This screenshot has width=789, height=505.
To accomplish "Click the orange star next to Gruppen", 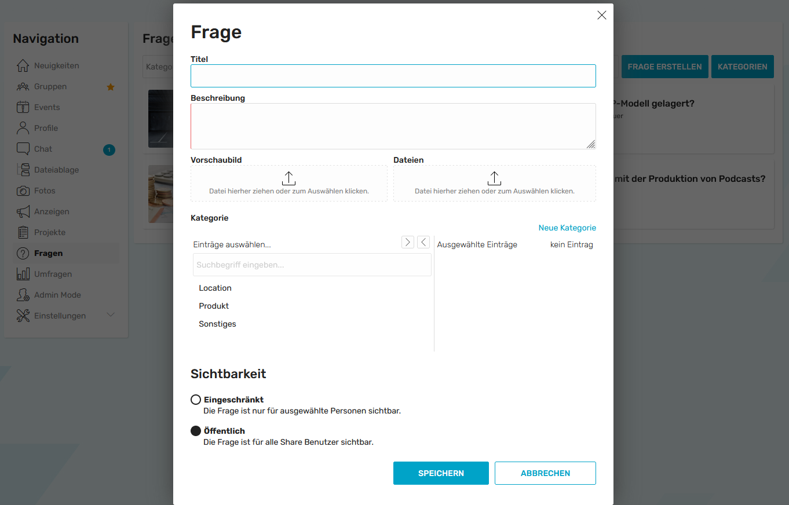I will point(111,87).
